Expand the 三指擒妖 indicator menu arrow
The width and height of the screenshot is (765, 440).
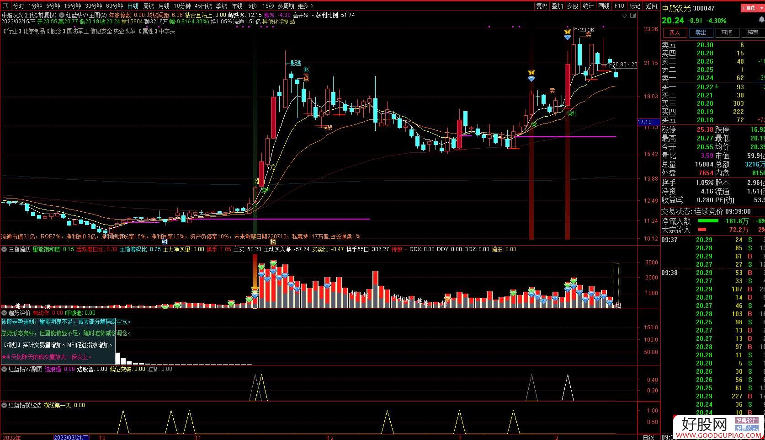(5, 249)
